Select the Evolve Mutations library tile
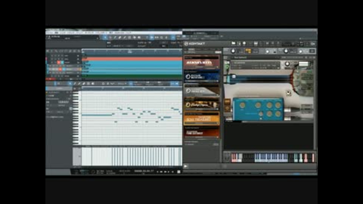Viewport: 363px width, 204px height. coord(202,76)
